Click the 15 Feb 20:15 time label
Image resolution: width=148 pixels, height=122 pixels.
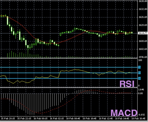pyautogui.click(x=8, y=119)
